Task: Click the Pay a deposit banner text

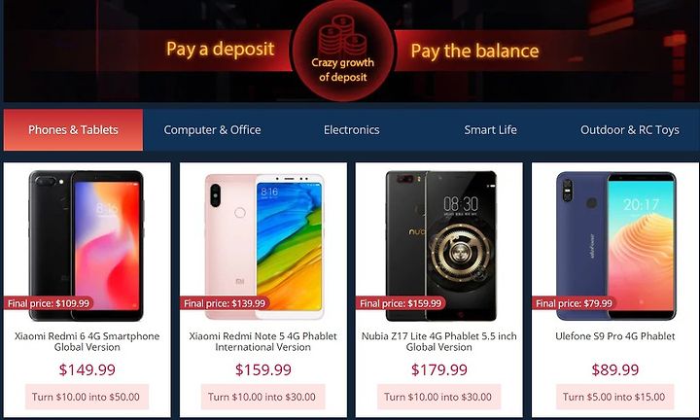Action: click(x=220, y=49)
